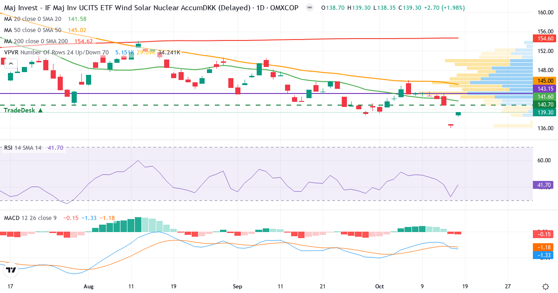This screenshot has width=558, height=293.
Task: Select the MA 20 close 0 SMA 20 legend
Action: (33, 19)
